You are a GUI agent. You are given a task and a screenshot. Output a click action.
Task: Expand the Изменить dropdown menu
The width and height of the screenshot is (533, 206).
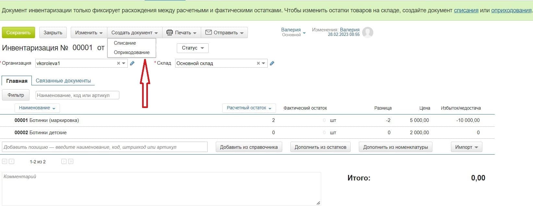[x=89, y=33]
